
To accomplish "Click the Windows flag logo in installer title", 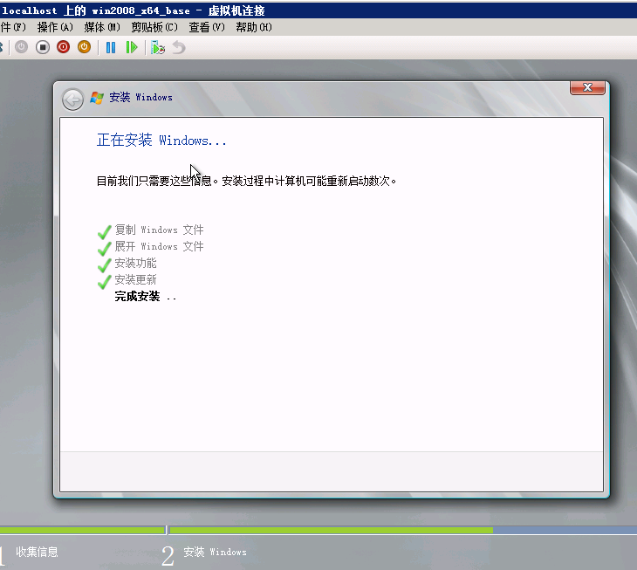I will pos(97,98).
